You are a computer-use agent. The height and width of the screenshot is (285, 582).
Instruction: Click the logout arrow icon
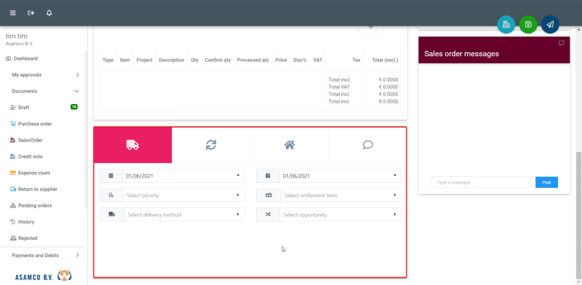coord(31,13)
